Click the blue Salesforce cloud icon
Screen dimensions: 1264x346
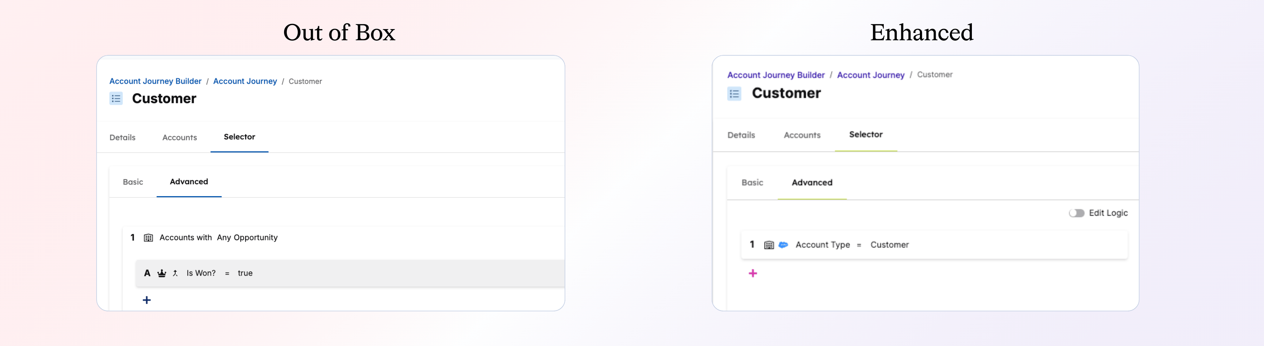coord(783,245)
